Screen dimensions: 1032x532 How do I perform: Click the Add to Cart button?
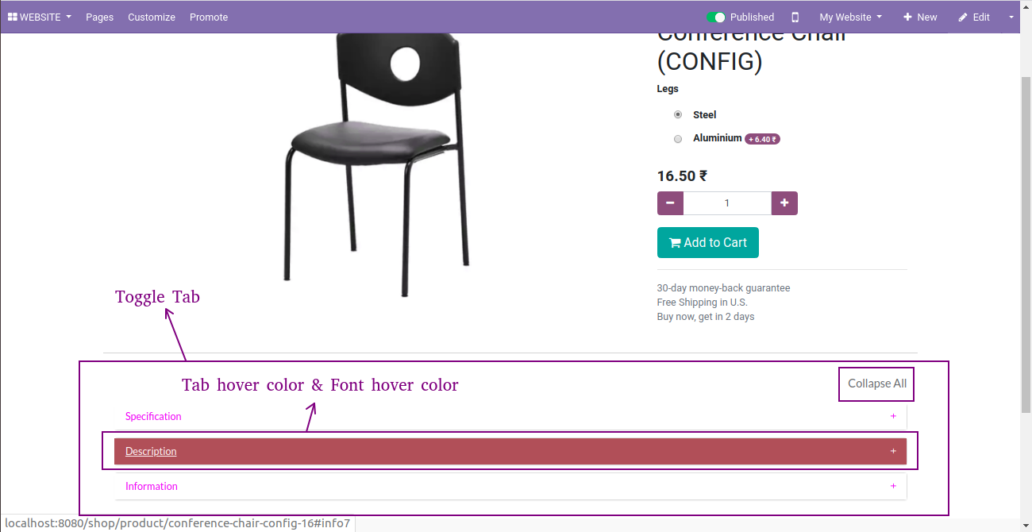click(x=708, y=243)
